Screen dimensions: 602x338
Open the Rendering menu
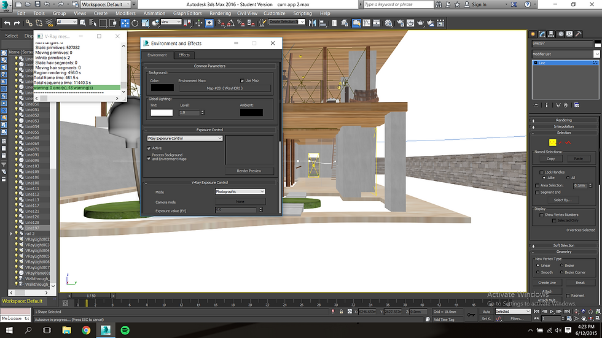[x=220, y=13]
